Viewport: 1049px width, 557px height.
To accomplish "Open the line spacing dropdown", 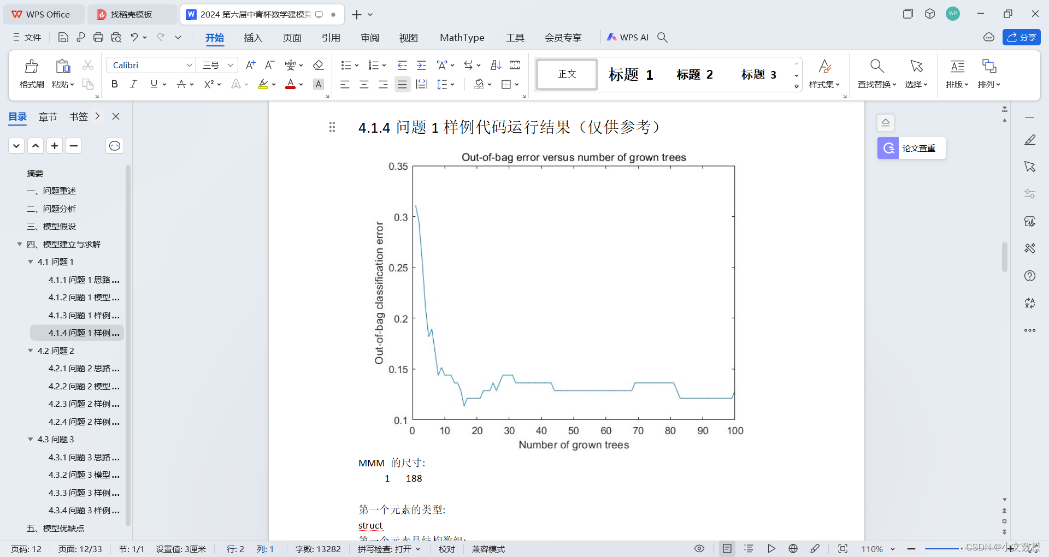I will click(x=452, y=85).
